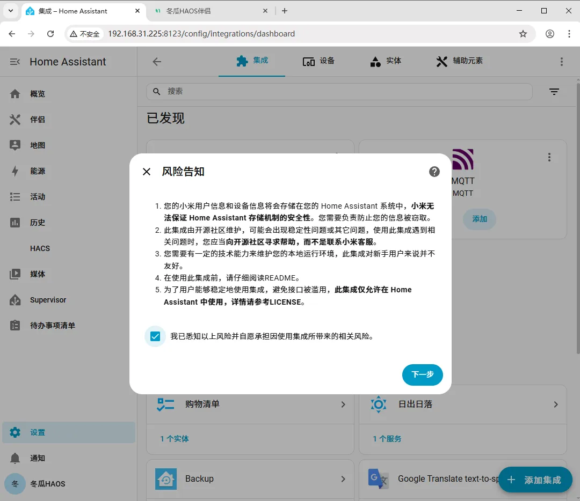The height and width of the screenshot is (501, 580).
Task: Click the page vertical scrollbar
Action: [x=578, y=218]
